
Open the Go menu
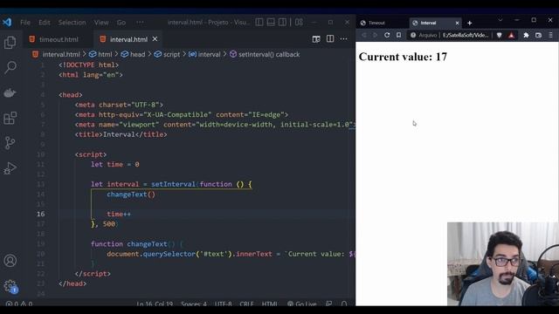121,23
